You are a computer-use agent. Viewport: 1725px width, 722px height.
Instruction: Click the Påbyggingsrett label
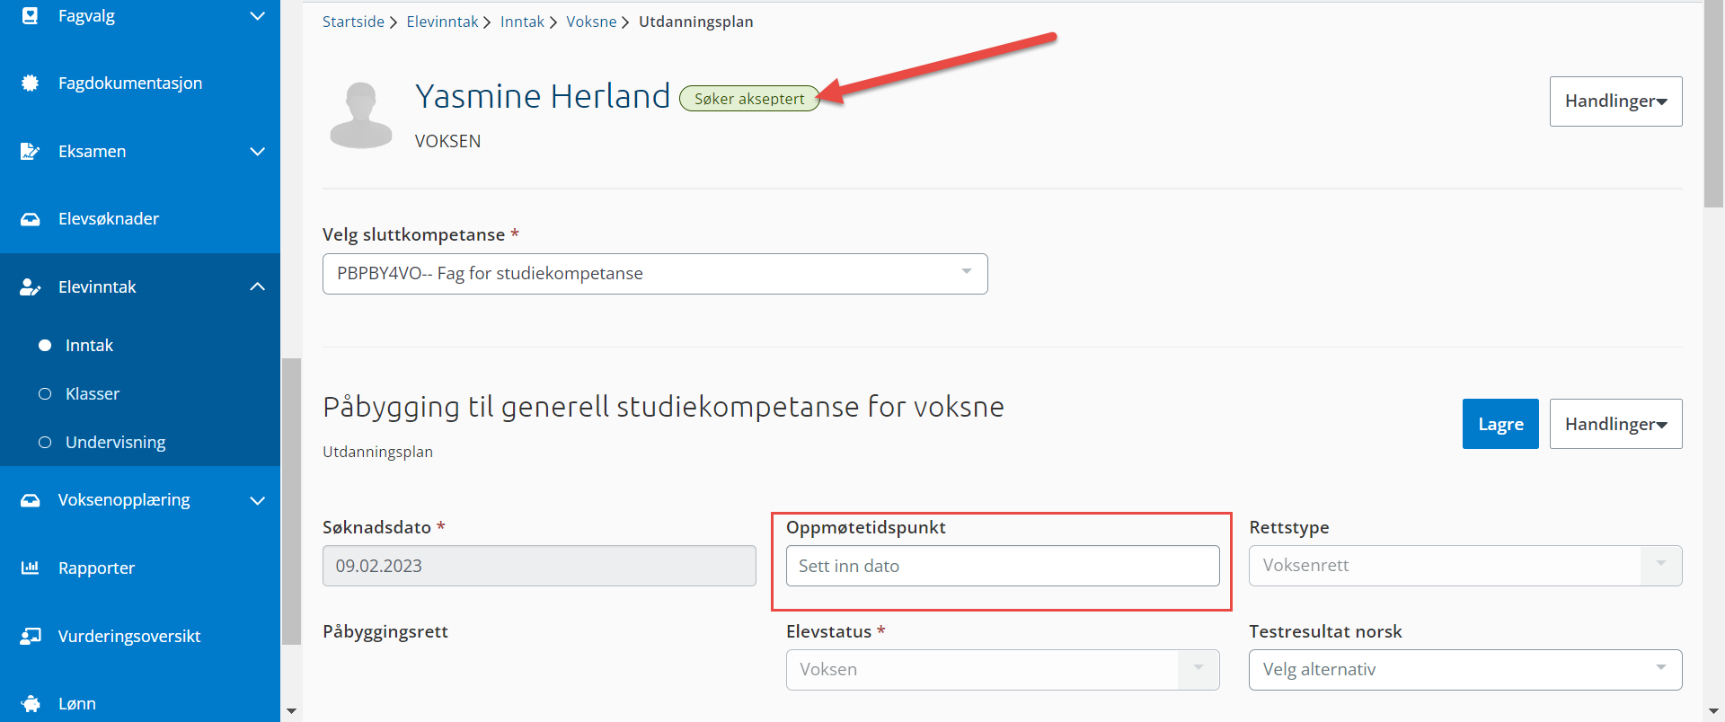[385, 631]
